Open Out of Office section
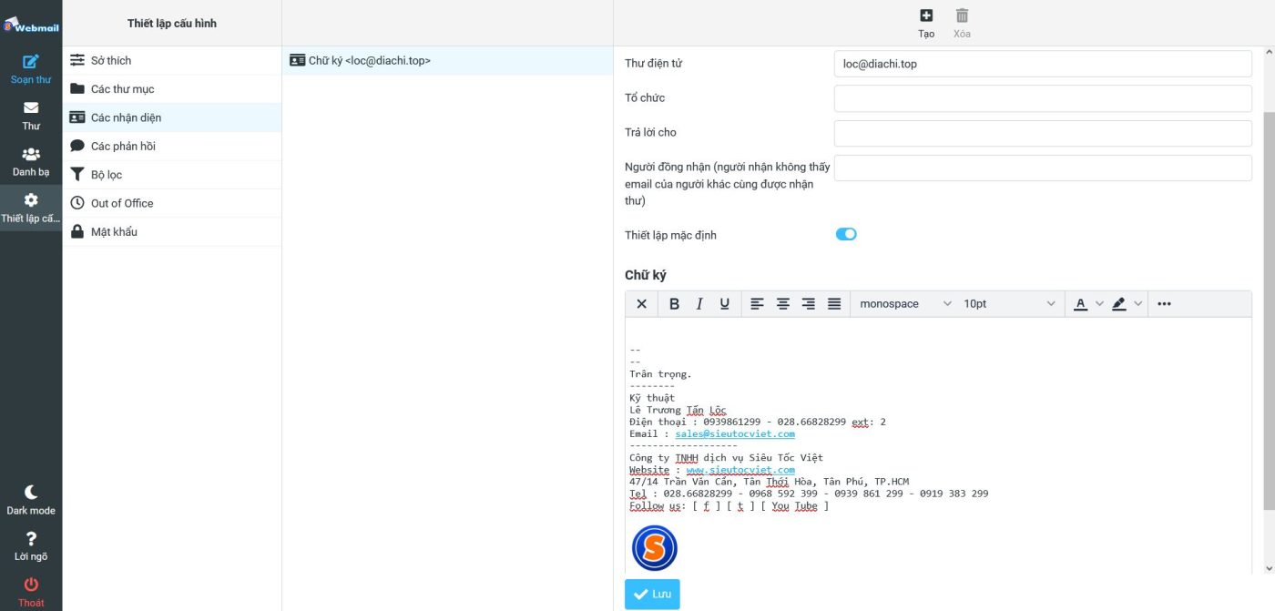This screenshot has height=611, width=1275. coord(171,203)
